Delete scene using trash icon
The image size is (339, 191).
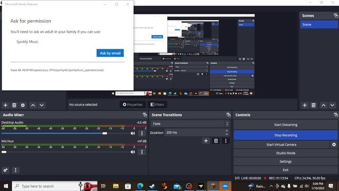click(x=314, y=105)
